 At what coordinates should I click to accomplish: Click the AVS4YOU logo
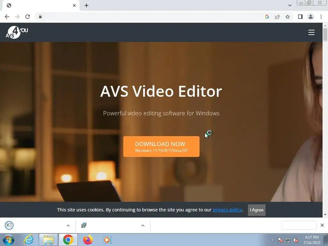point(17,32)
